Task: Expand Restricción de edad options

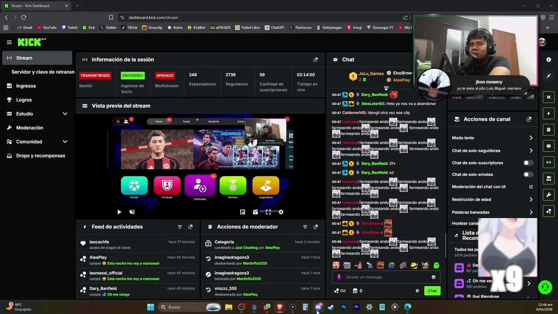Action: pos(531,200)
